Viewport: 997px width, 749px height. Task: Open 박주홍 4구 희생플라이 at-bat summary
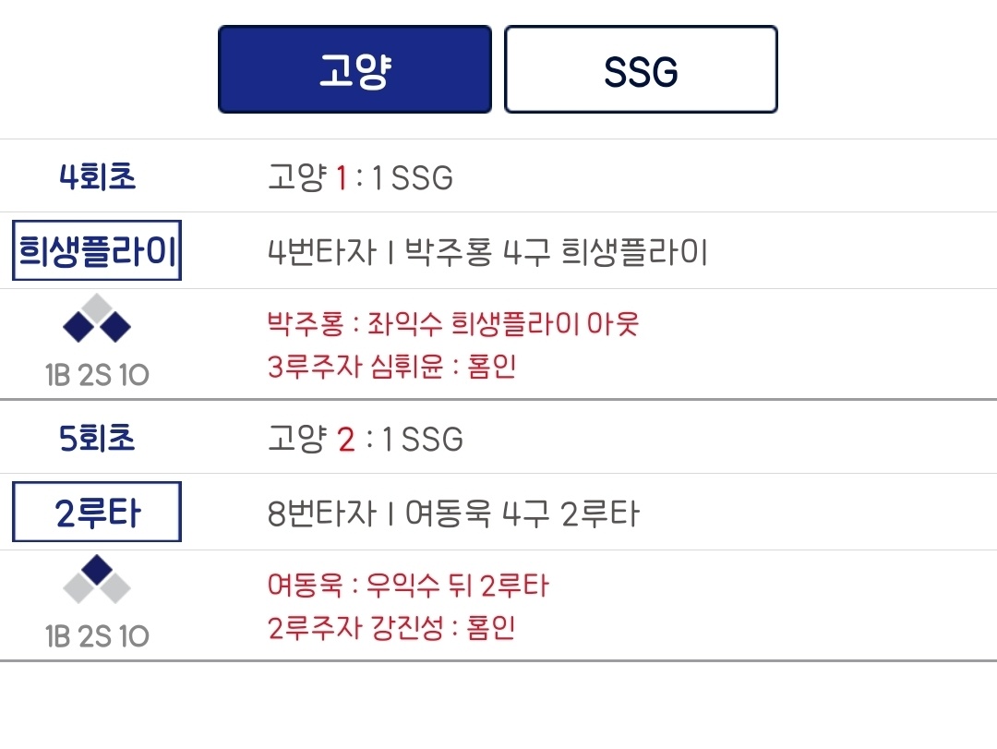(x=487, y=252)
